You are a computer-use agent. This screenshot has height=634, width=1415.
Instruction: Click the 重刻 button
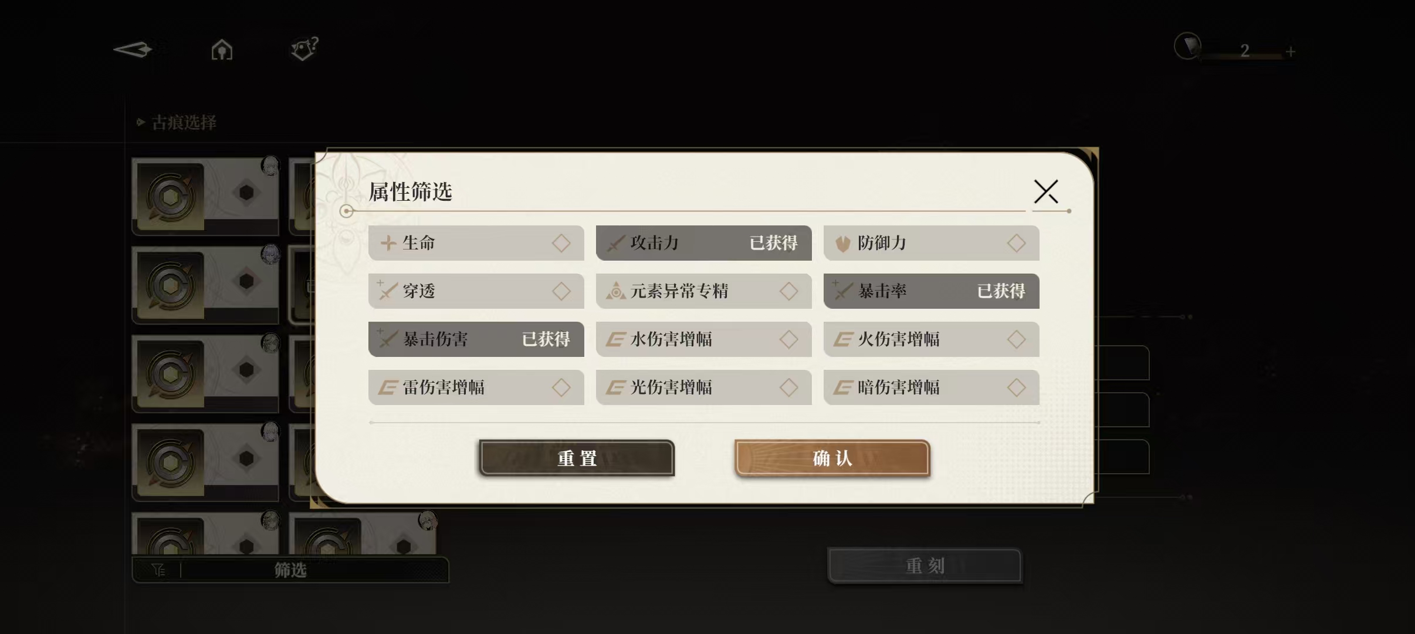pos(925,566)
